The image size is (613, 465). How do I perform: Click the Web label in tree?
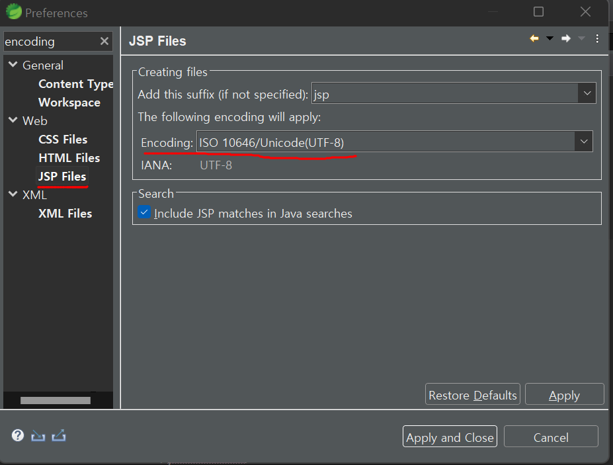[35, 121]
